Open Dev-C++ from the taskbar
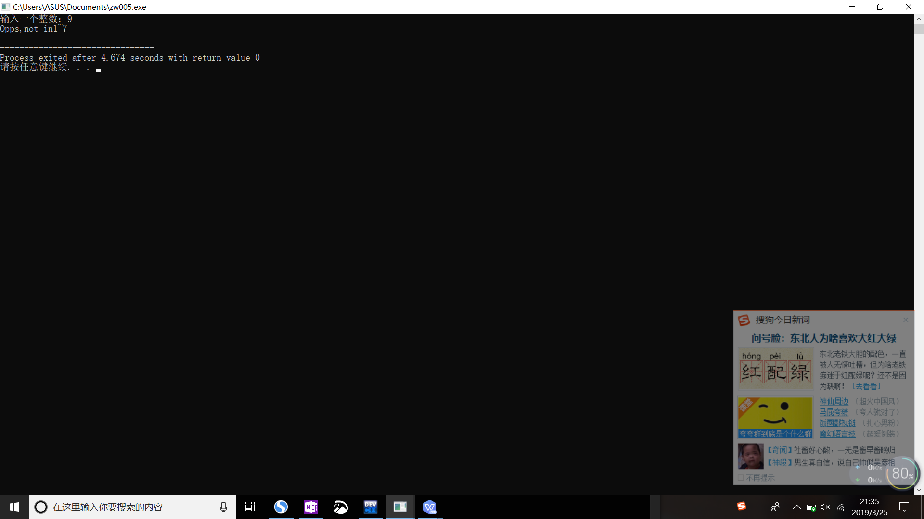This screenshot has height=519, width=924. (x=371, y=507)
